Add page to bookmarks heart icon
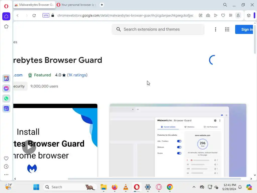257x193 pixels. click(223, 15)
